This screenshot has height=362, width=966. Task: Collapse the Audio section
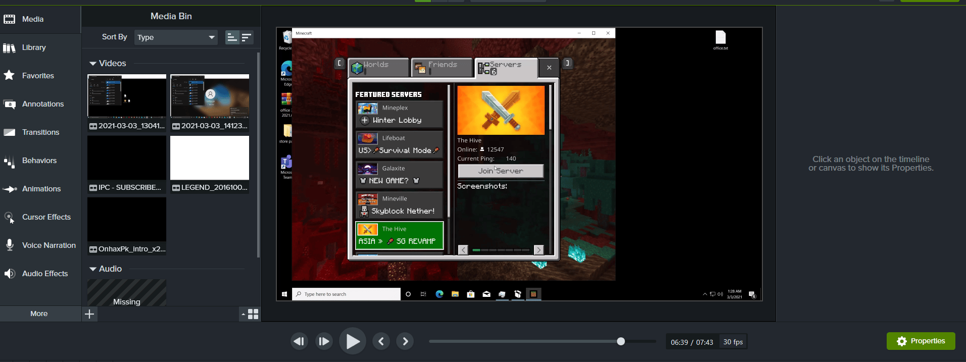click(93, 269)
